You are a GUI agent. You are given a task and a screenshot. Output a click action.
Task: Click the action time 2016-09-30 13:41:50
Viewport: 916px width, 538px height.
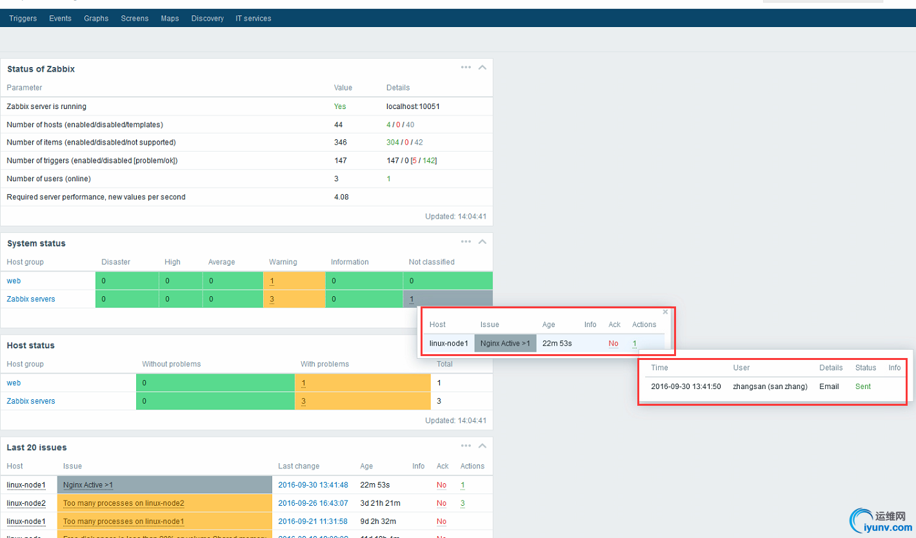tap(686, 386)
